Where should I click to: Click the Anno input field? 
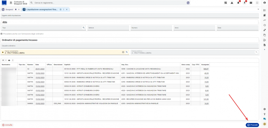click(194, 28)
